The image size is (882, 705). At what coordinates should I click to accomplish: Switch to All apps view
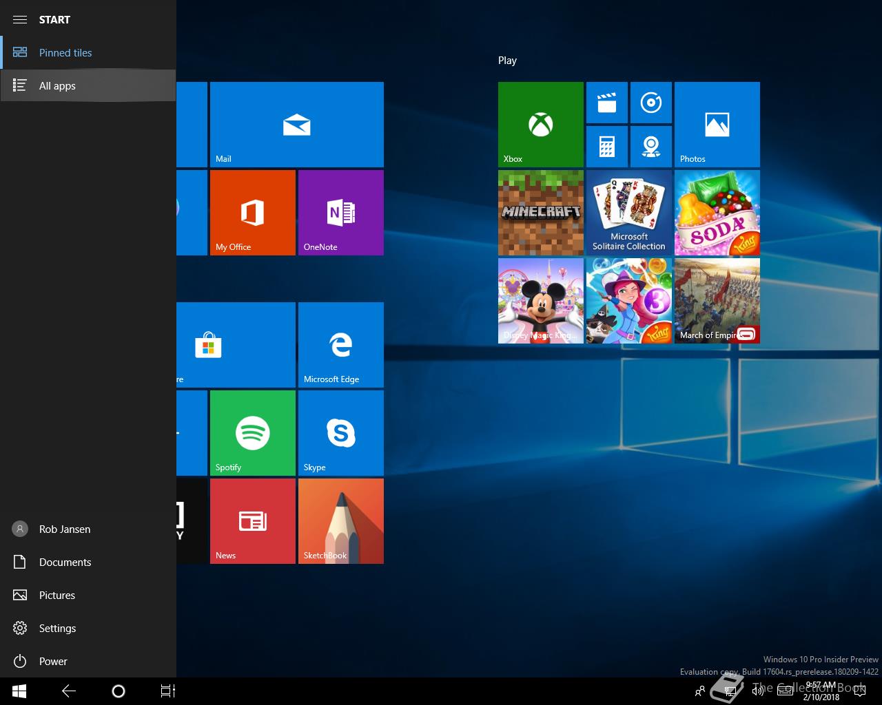(57, 86)
